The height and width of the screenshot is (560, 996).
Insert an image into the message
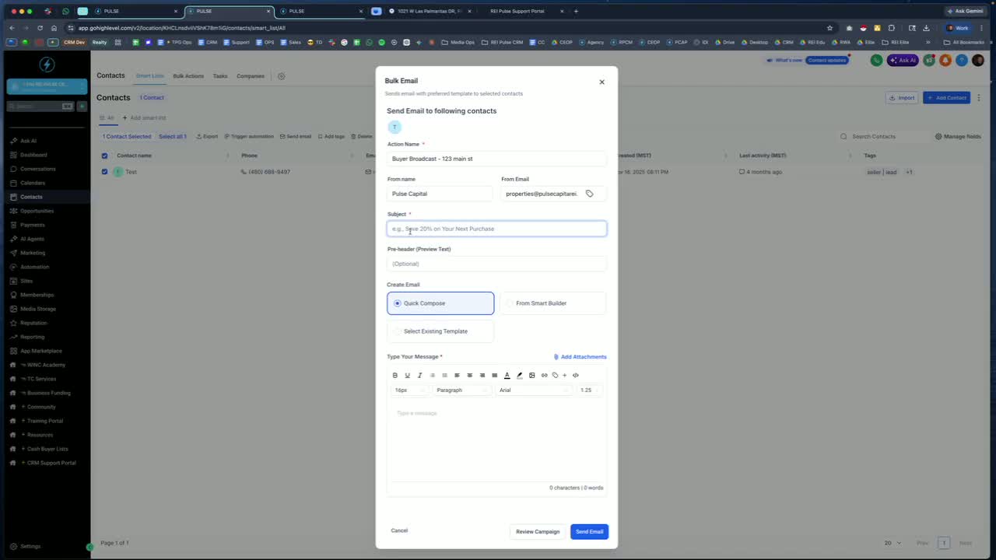click(x=531, y=375)
